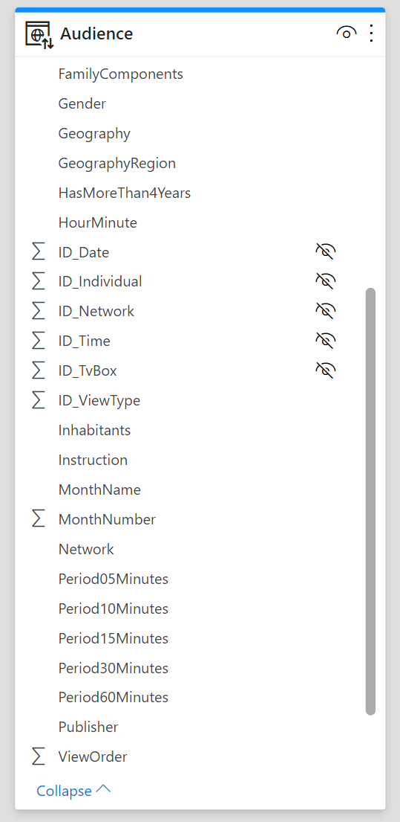Show the ID_TvBox column via eye icon

325,370
